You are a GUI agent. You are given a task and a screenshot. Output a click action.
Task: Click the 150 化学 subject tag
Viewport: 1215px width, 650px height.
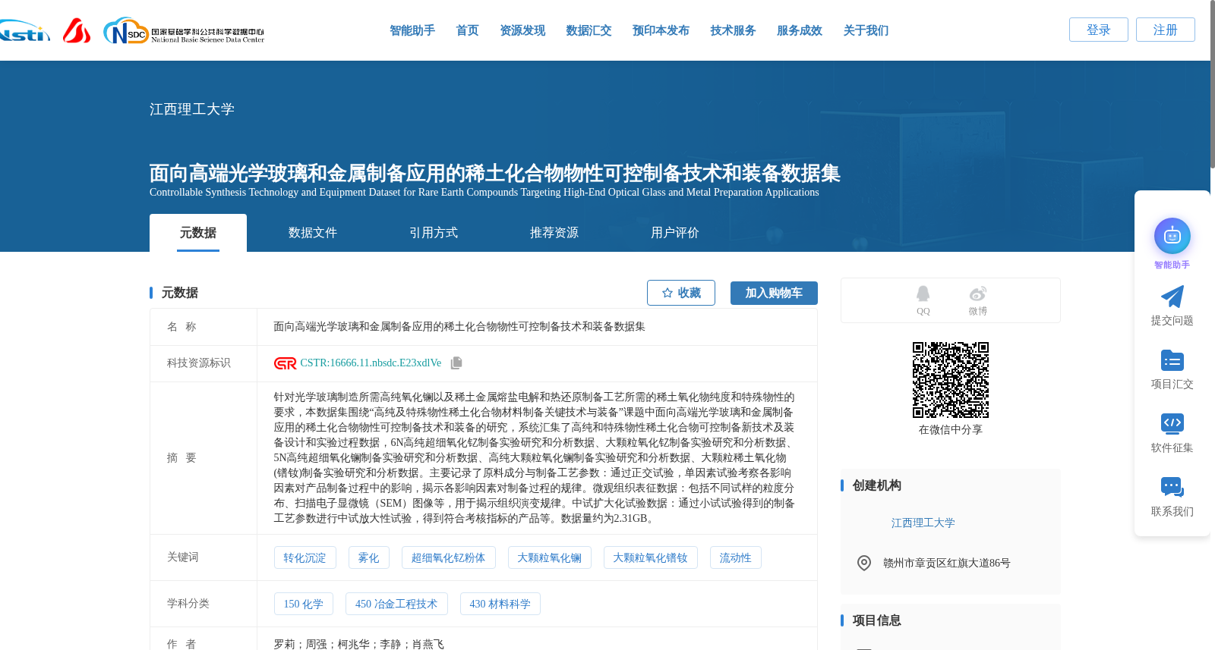[304, 604]
